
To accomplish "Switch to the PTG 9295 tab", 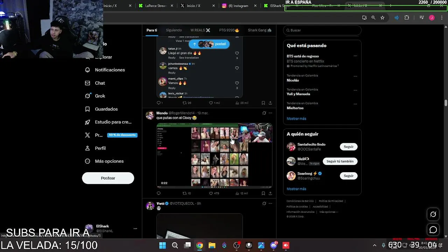I will [x=229, y=30].
